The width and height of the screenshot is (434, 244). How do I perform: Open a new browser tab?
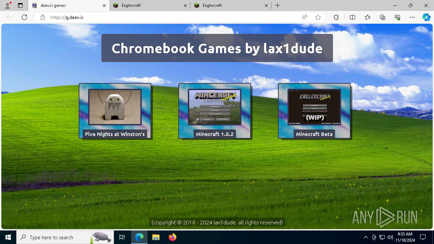278,5
